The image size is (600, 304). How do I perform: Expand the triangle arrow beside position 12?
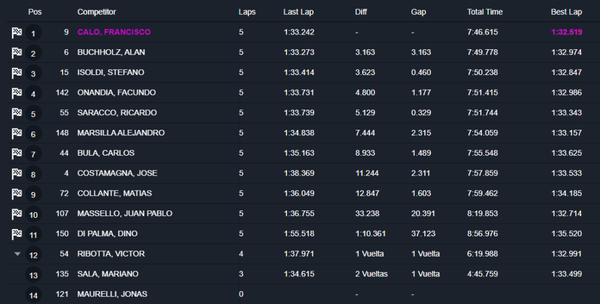pos(17,254)
